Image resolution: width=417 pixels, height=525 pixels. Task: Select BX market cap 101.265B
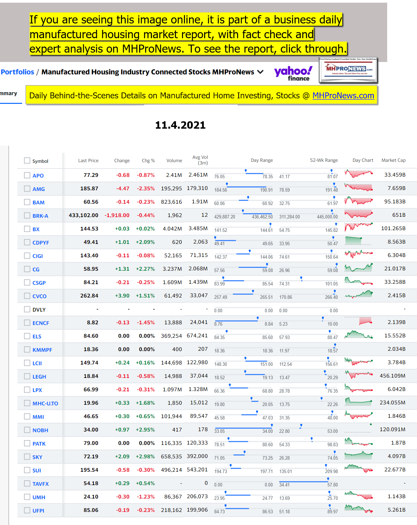pyautogui.click(x=393, y=228)
